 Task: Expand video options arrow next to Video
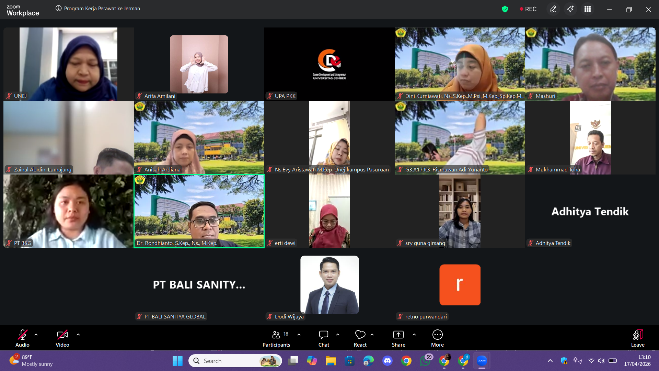pos(78,334)
